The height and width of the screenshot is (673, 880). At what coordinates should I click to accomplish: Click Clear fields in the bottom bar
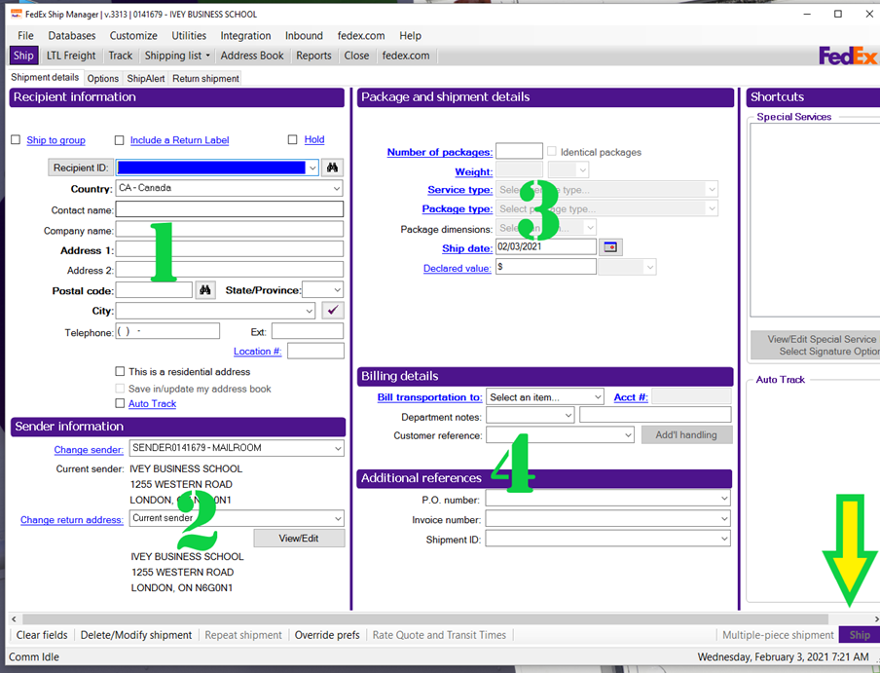click(42, 635)
